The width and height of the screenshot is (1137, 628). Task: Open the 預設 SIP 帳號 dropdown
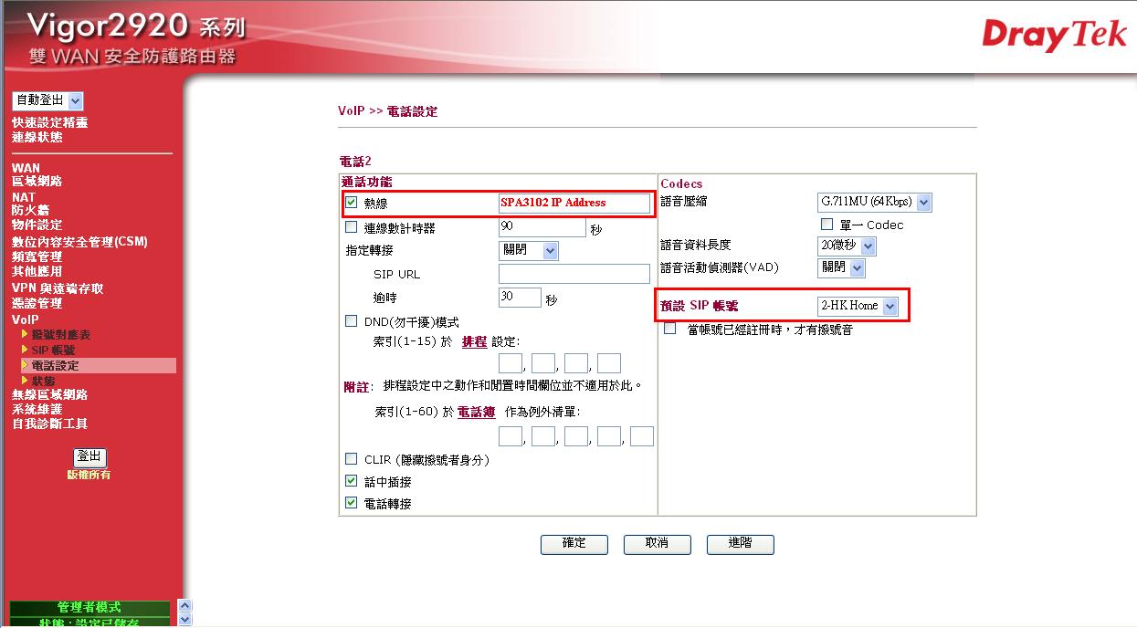tap(858, 306)
